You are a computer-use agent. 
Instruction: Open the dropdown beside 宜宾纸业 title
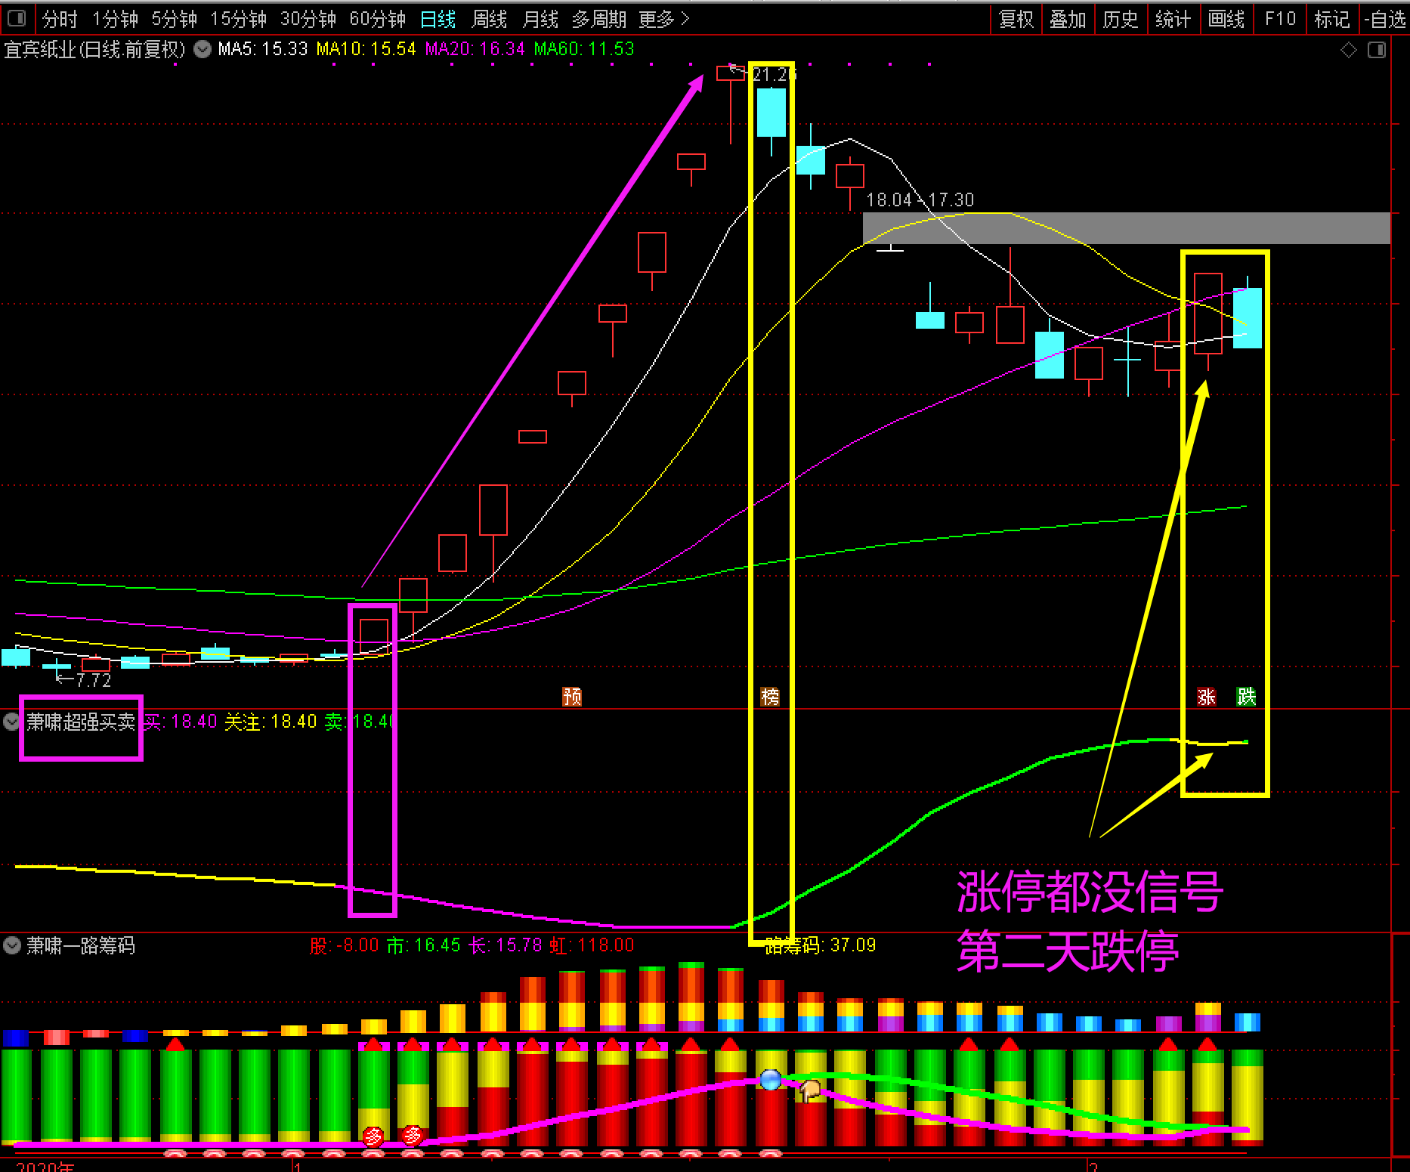pos(203,50)
